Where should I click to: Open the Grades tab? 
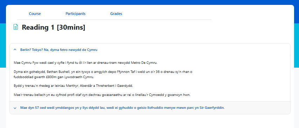116,14
